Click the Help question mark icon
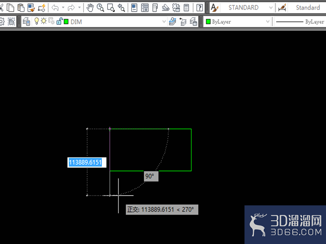Viewport: 326px width, 244px height. pyautogui.click(x=200, y=8)
